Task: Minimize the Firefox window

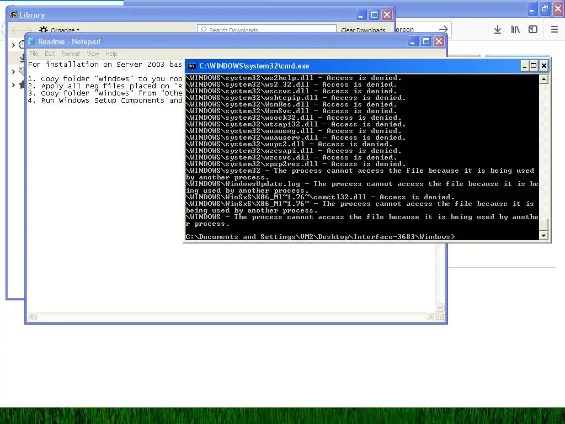Action: tap(532, 9)
